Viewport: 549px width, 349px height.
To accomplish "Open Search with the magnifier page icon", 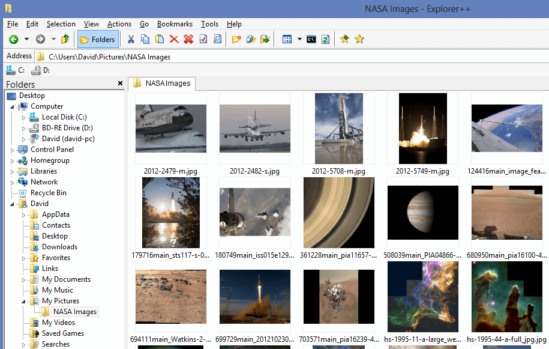I will coord(217,39).
